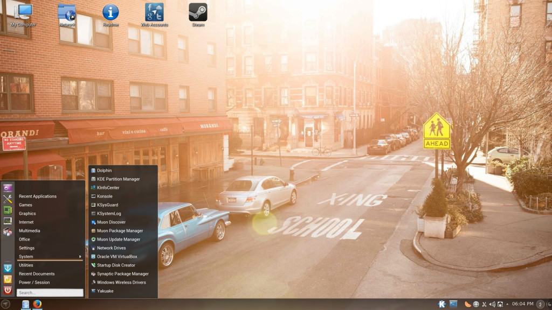Click the launcher Search field
Screen dimensions: 552x310
[x=50, y=293]
